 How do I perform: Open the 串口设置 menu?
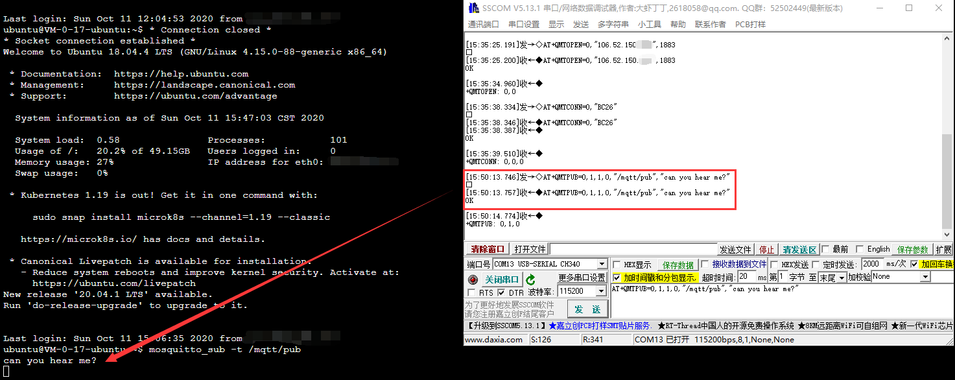pos(524,25)
